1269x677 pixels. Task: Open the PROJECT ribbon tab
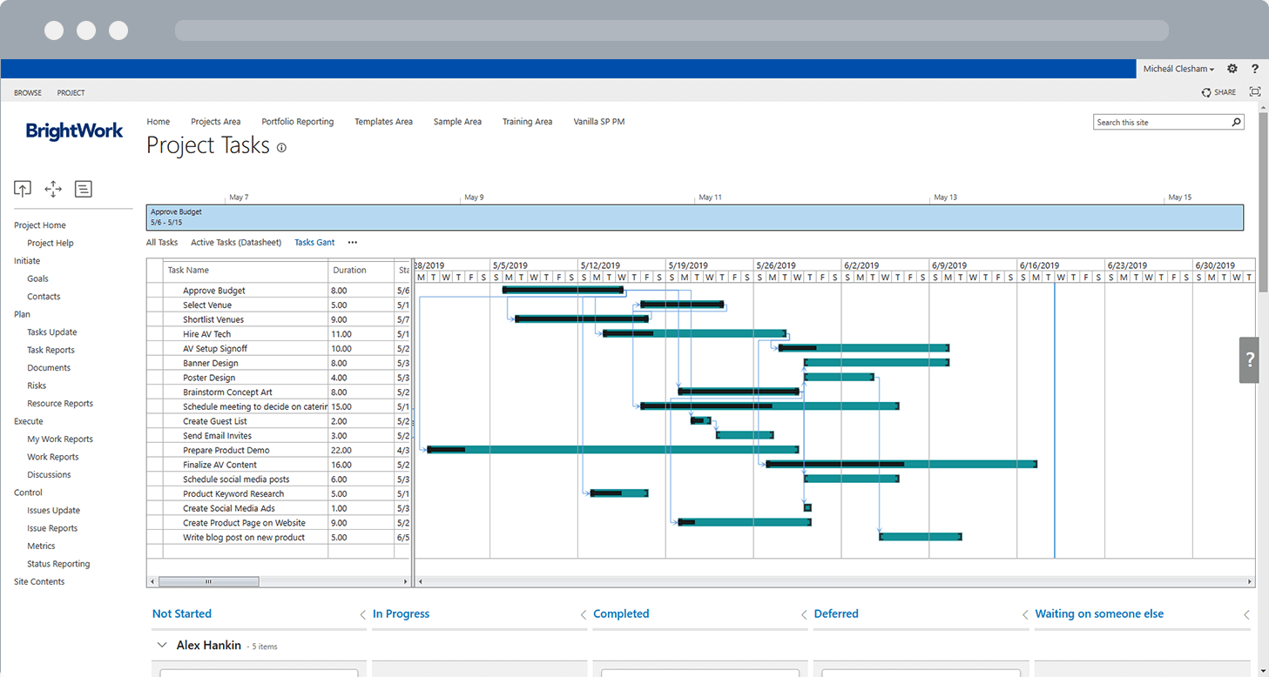point(71,93)
